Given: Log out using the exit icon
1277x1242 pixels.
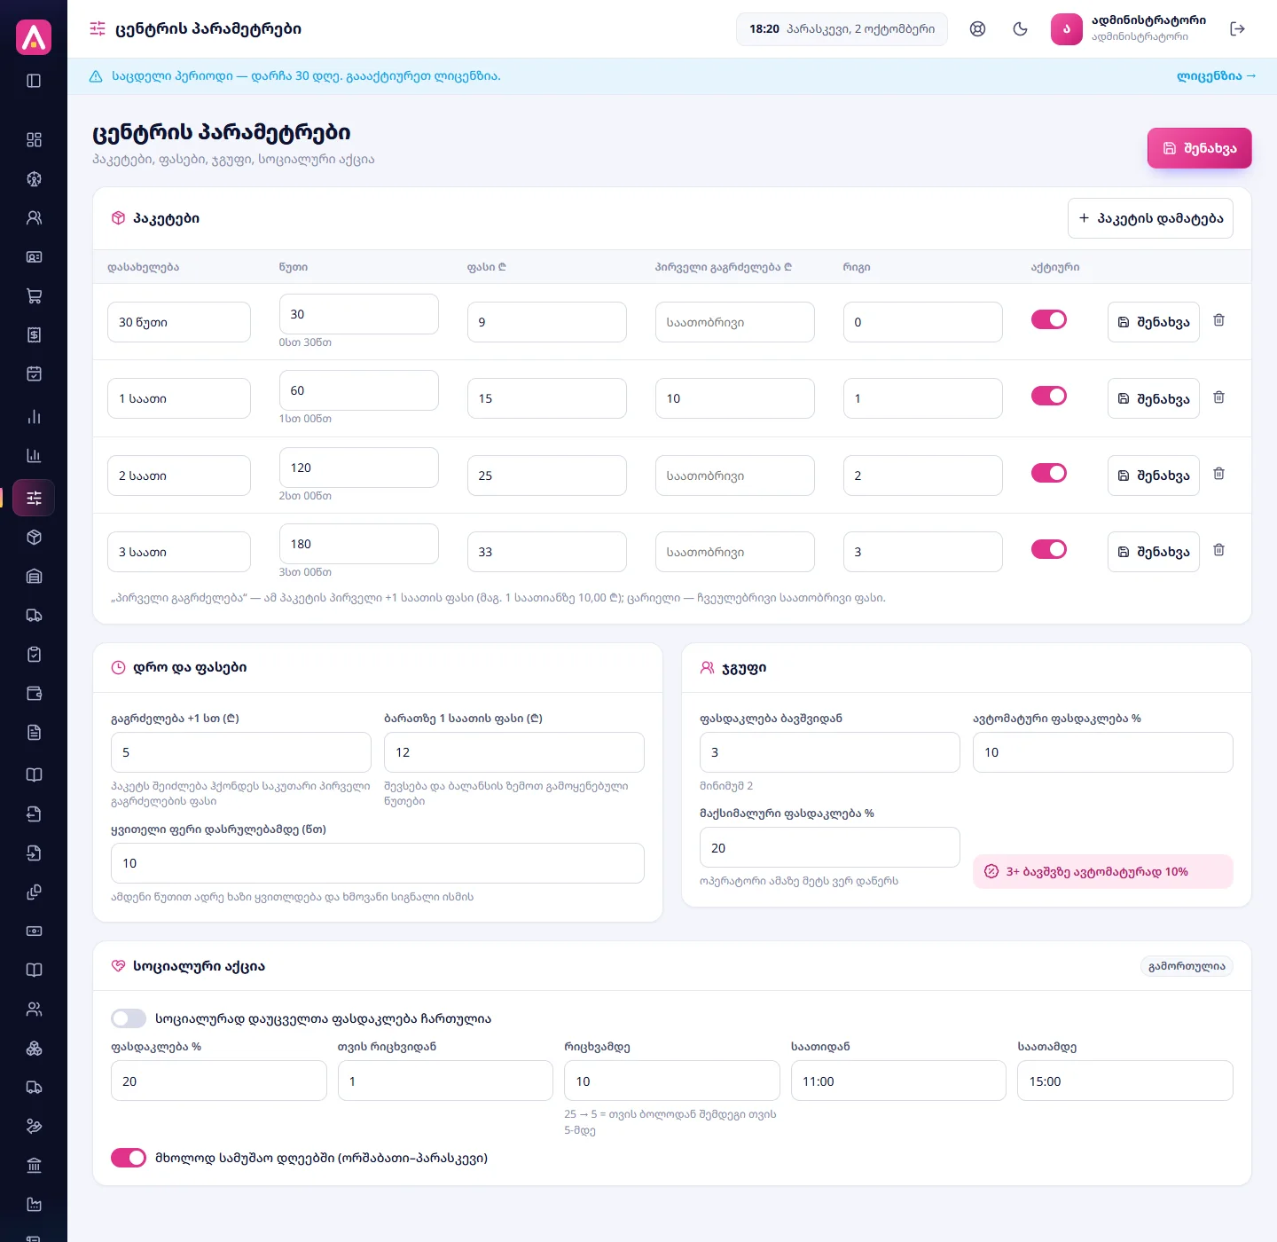Looking at the screenshot, I should (x=1237, y=28).
